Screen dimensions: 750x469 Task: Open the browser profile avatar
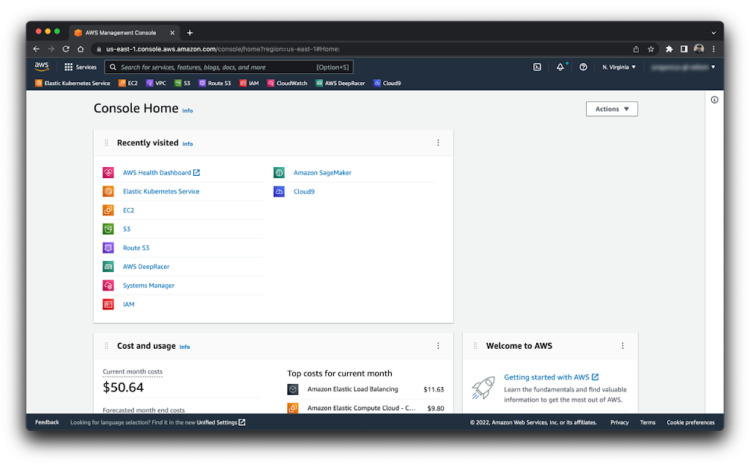tap(699, 49)
